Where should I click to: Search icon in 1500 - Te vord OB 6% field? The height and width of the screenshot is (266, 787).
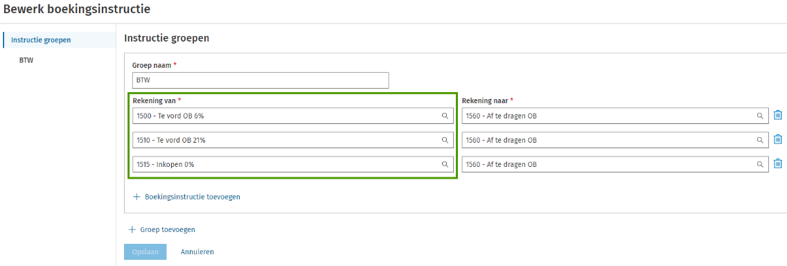(445, 116)
